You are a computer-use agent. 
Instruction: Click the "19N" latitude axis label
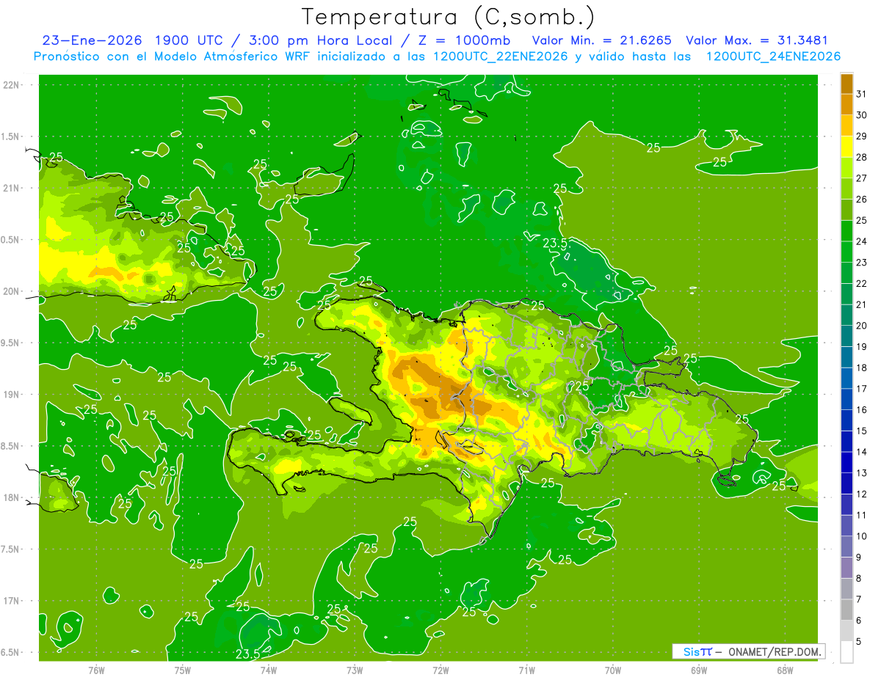click(12, 395)
